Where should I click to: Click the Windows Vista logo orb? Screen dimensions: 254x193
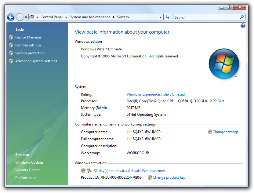pyautogui.click(x=224, y=64)
